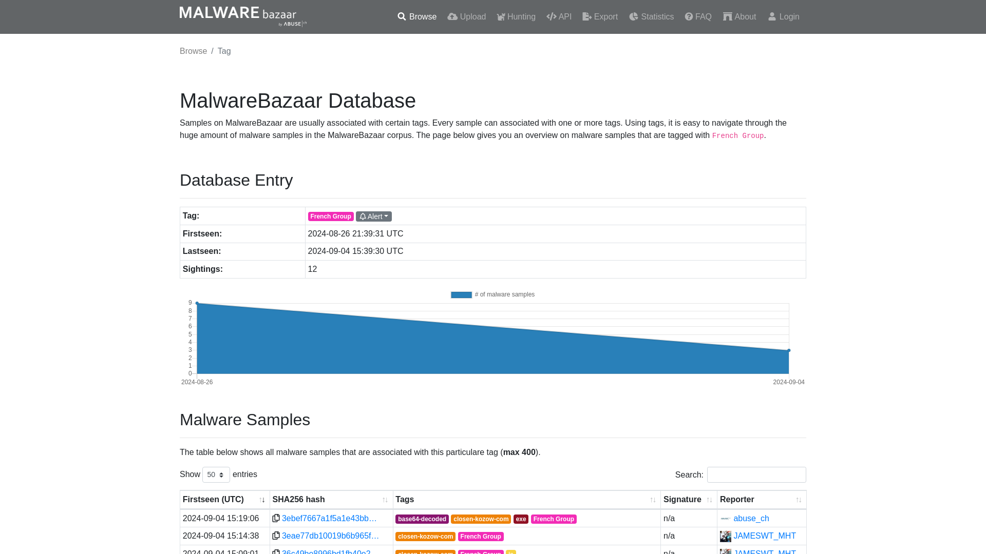Click the French Group tag badge in Database Entry
This screenshot has width=986, height=554.
click(x=331, y=216)
